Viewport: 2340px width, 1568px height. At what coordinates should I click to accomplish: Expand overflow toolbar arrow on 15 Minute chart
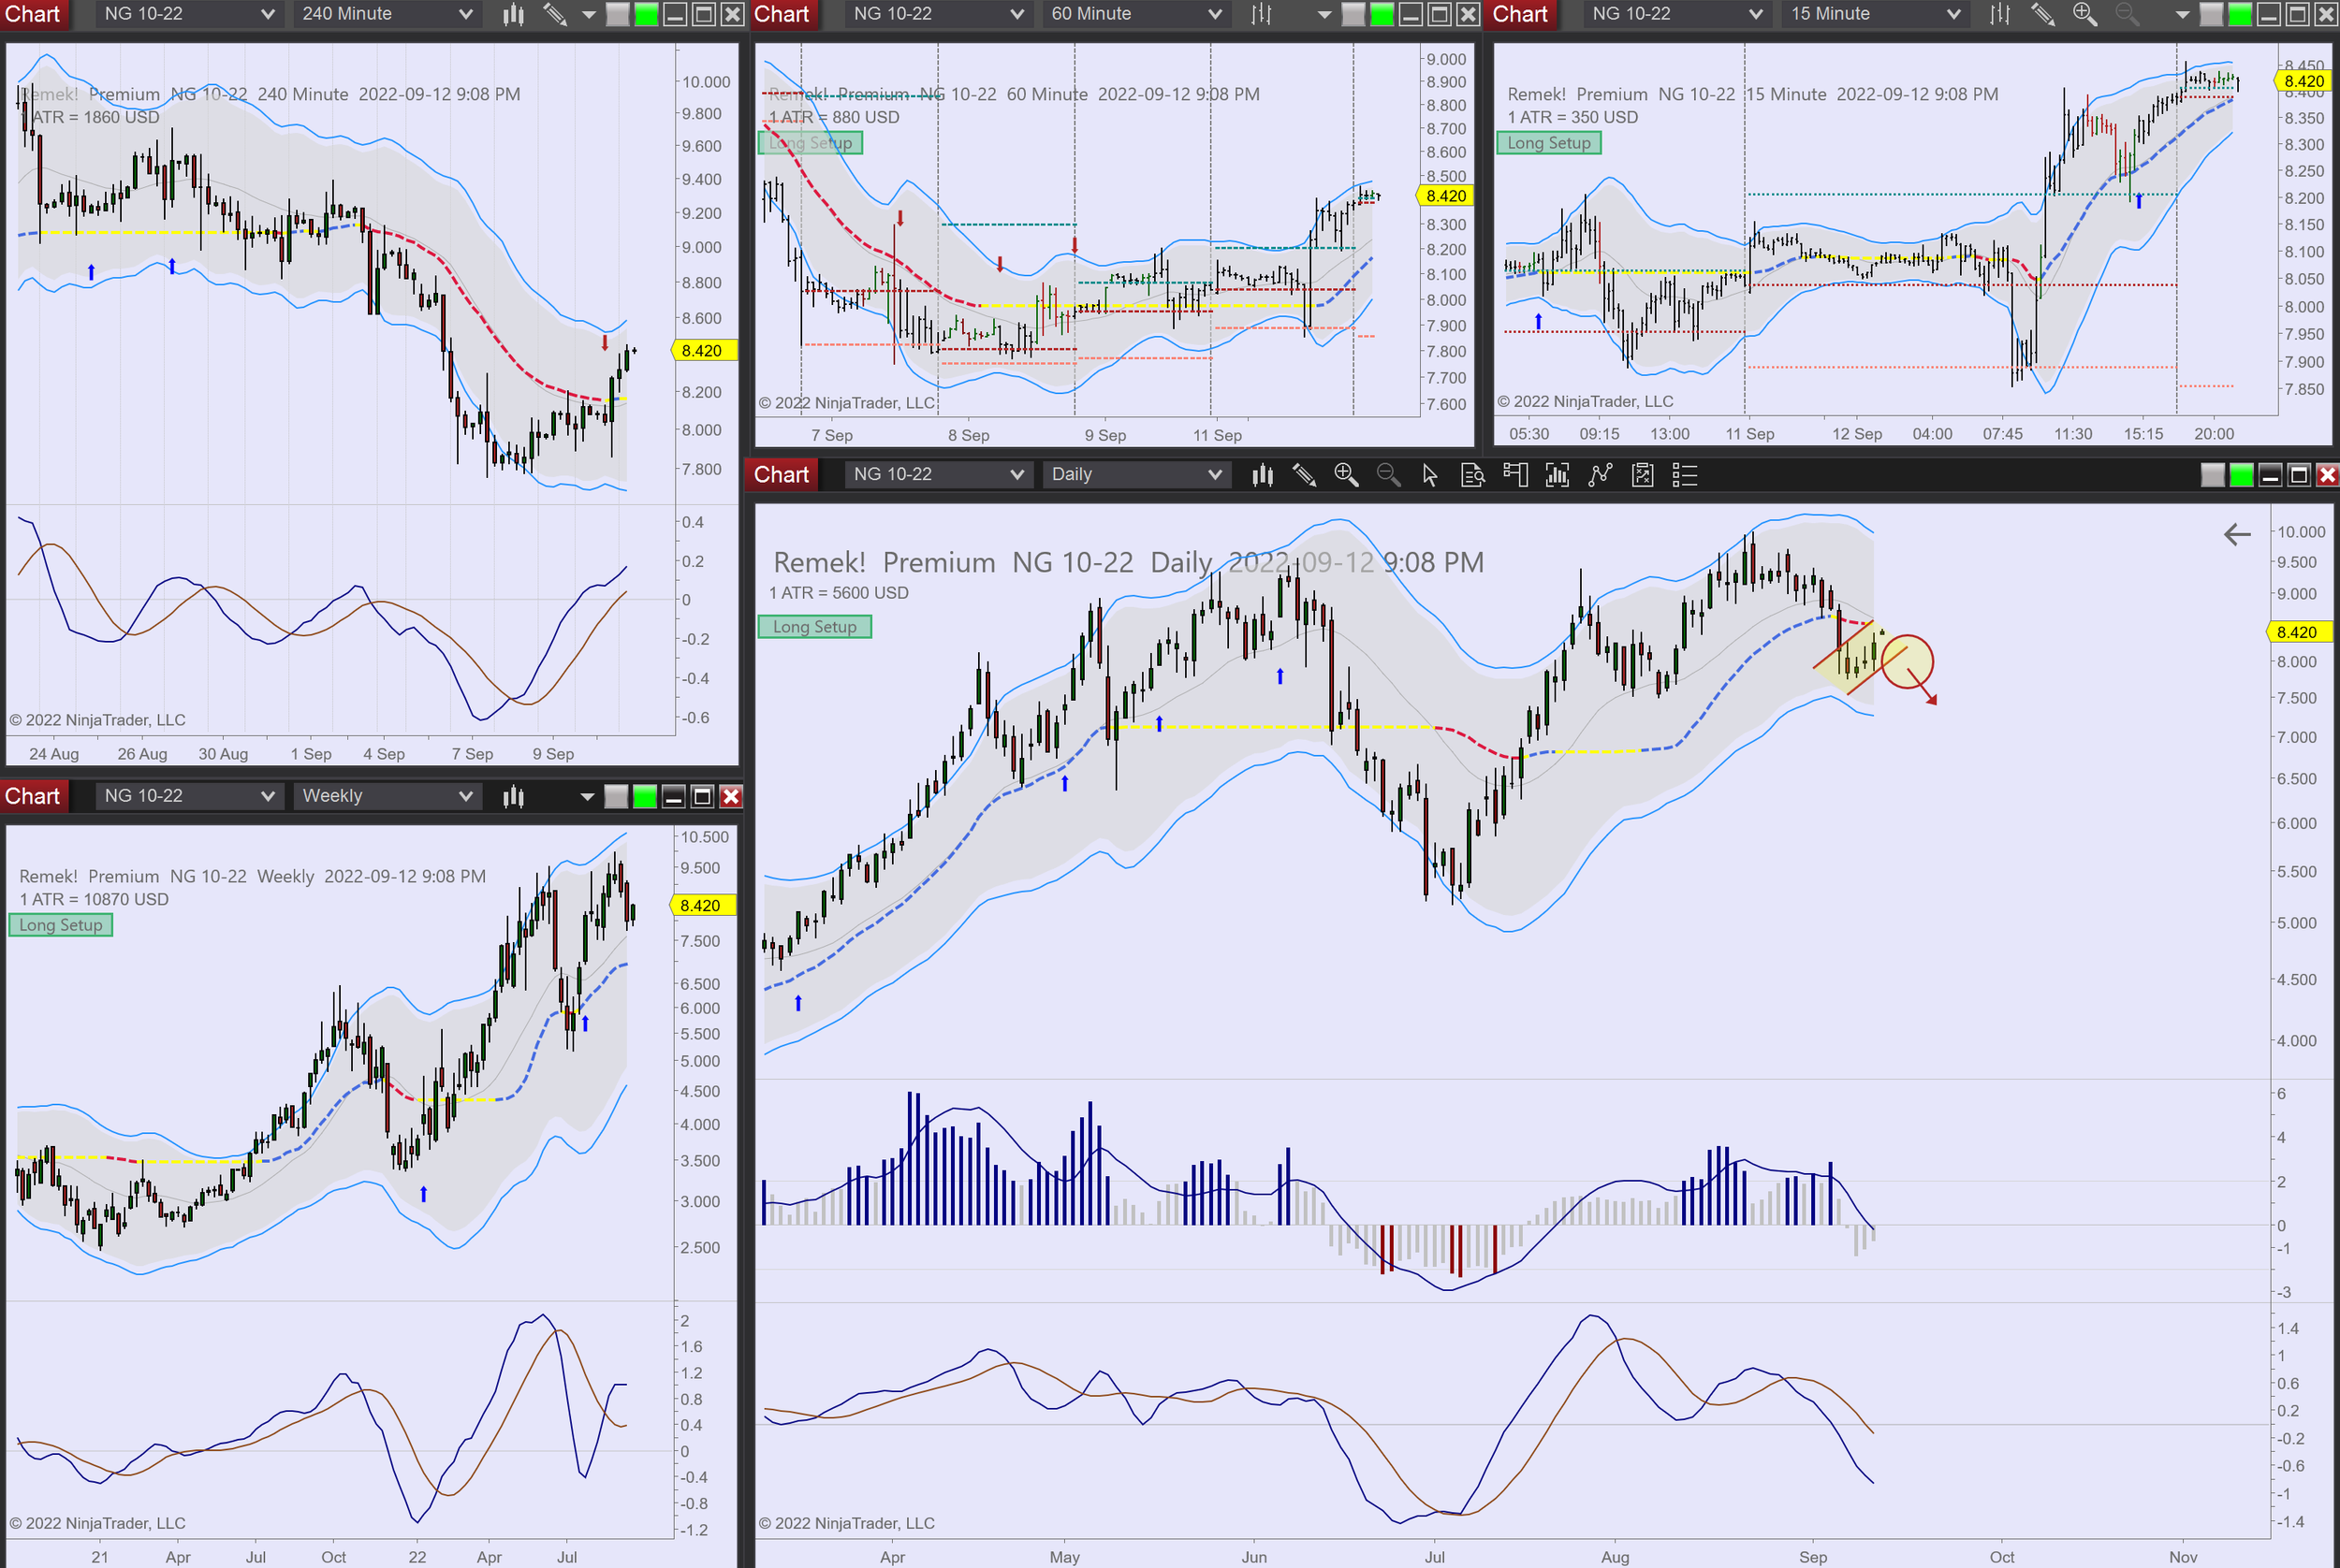point(2182,14)
